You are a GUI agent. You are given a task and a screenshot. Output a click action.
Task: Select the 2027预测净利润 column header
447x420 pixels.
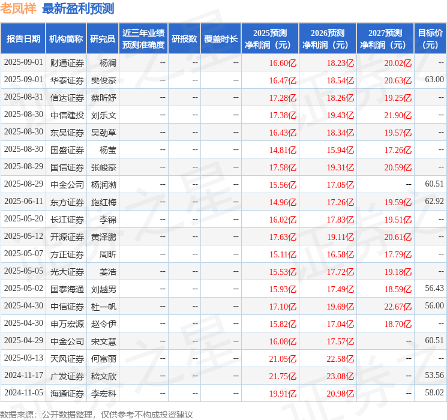tap(385, 39)
